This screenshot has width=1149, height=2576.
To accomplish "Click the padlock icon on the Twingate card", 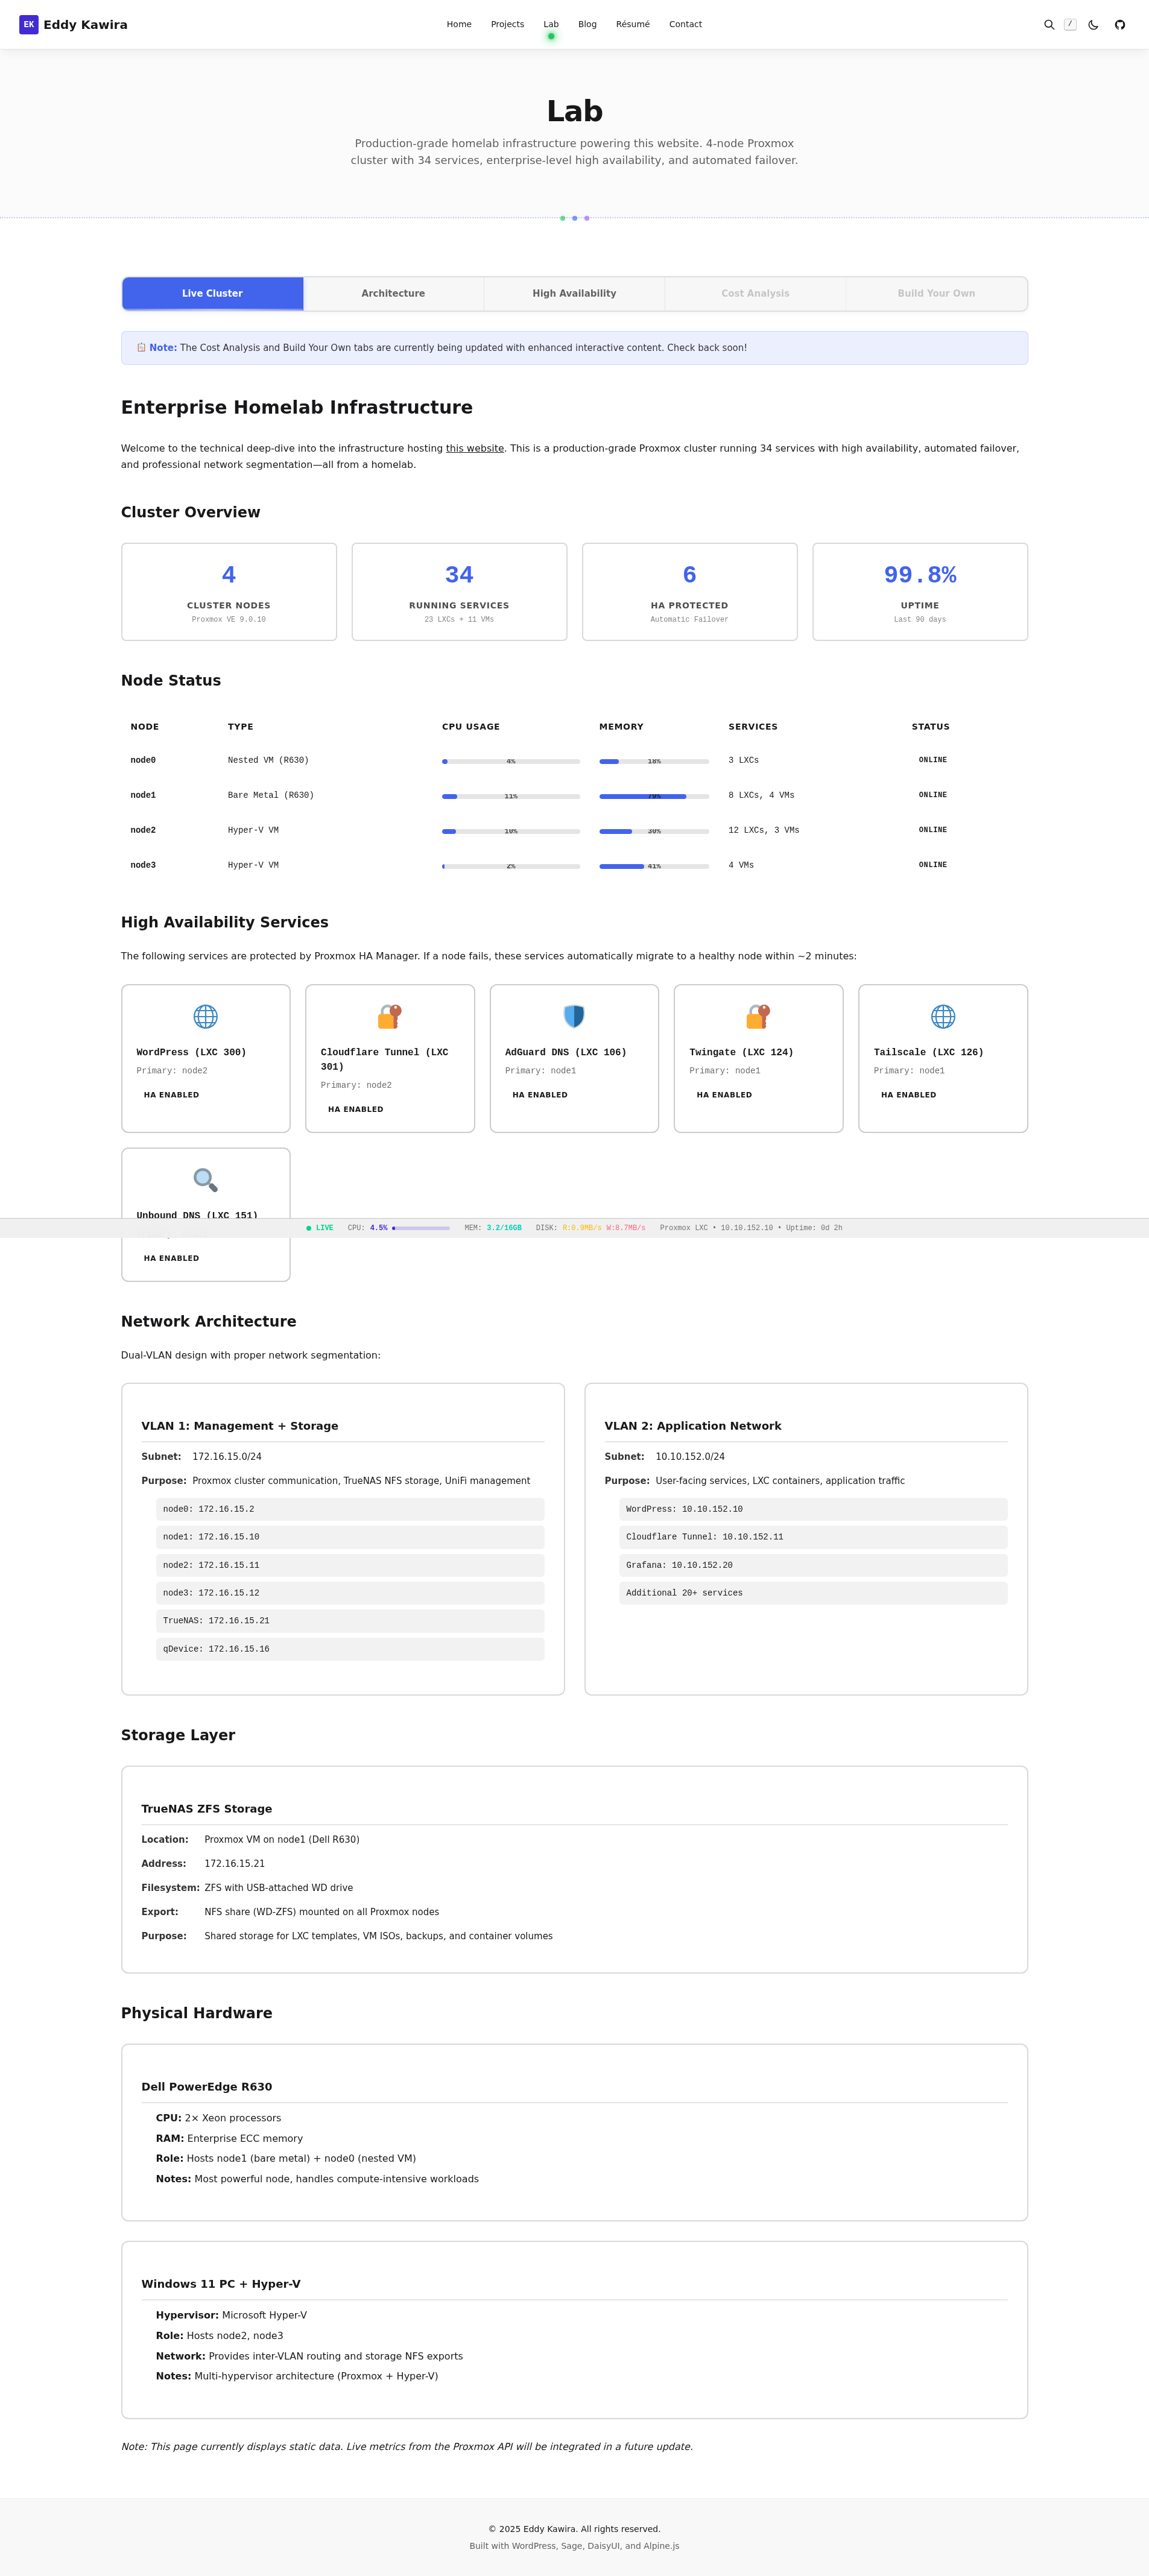I will tap(759, 1016).
